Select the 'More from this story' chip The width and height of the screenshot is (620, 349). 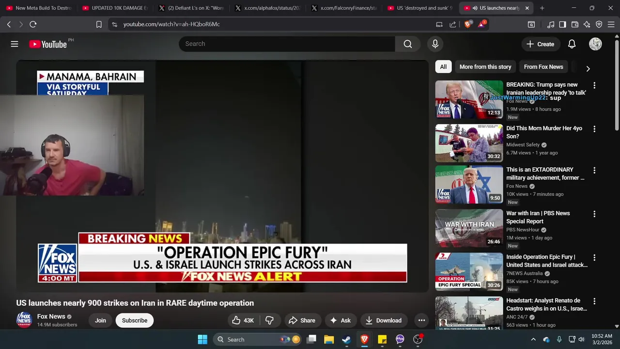tap(485, 67)
